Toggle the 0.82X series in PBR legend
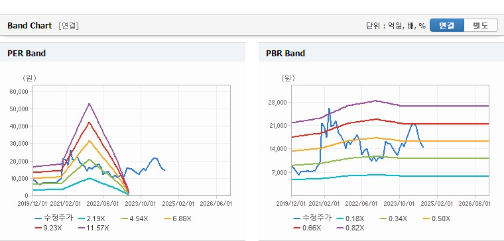 pos(349,228)
